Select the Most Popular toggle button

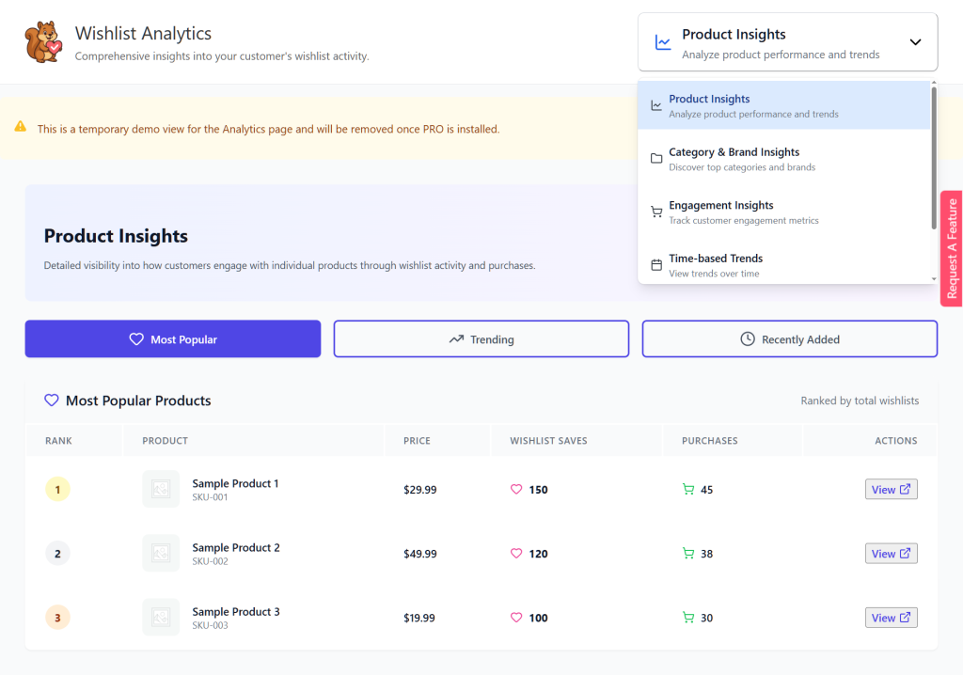(x=172, y=338)
